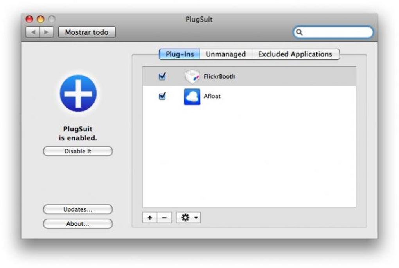The image size is (399, 268).
Task: Remove plug-in with minus button
Action: click(x=164, y=218)
